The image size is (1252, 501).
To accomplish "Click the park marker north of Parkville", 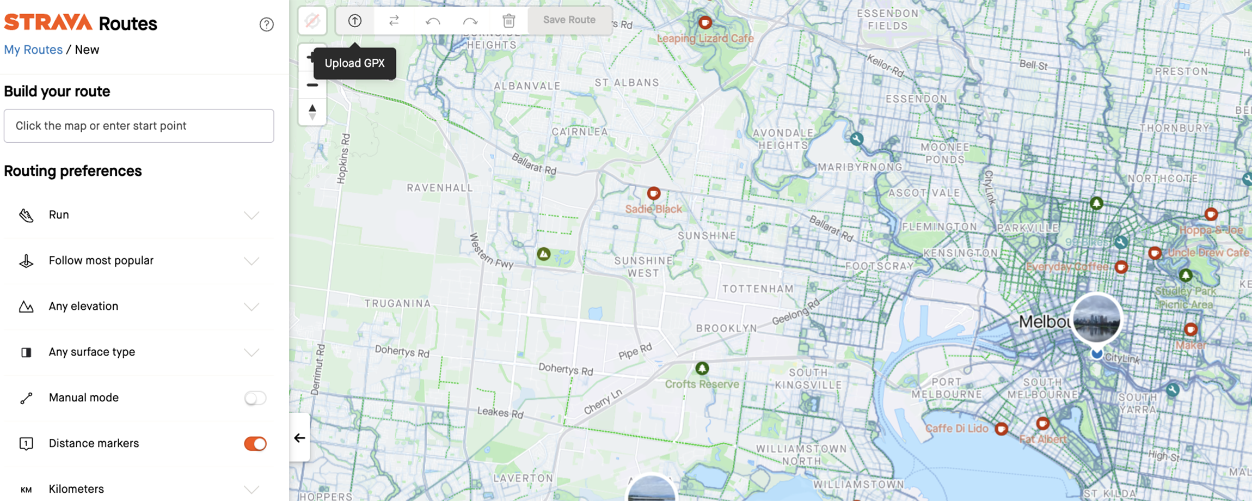I will [x=1096, y=203].
